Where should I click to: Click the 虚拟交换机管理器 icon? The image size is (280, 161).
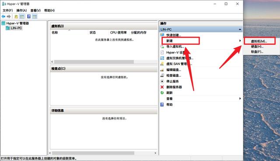click(162, 58)
